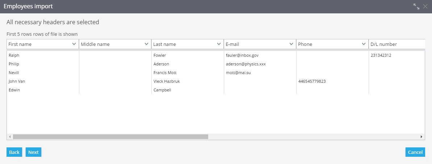Screen dimensions: 432x164
Task: Open the D/L number column header
Action: pyautogui.click(x=397, y=44)
